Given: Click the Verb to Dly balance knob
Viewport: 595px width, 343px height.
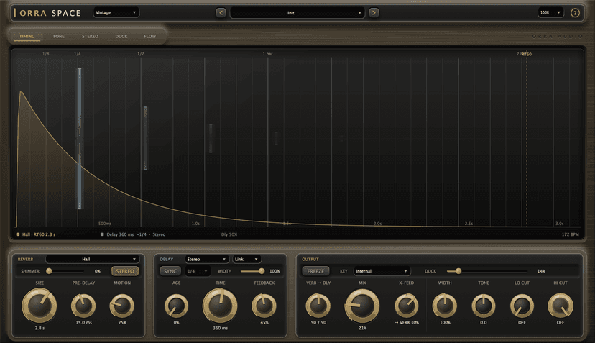Looking at the screenshot, I should click(x=318, y=306).
